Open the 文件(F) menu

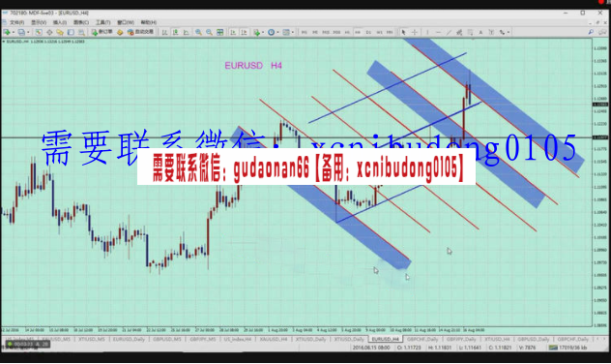coord(16,22)
